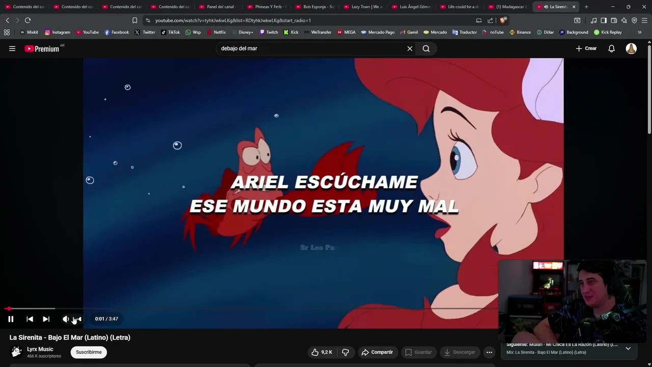This screenshot has width=652, height=367.
Task: Open the Brave Shields lion icon
Action: tap(503, 20)
